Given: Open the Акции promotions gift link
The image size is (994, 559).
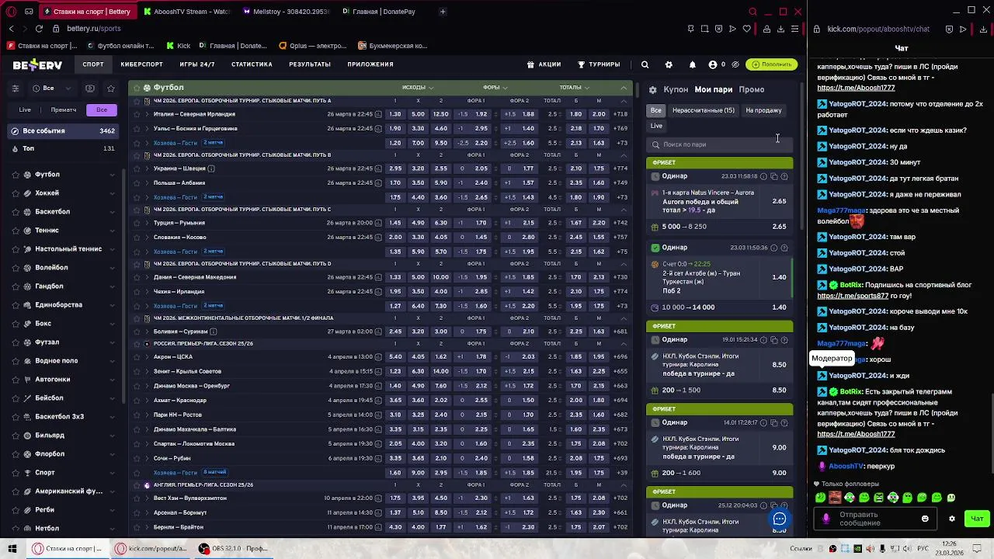Looking at the screenshot, I should 544,64.
